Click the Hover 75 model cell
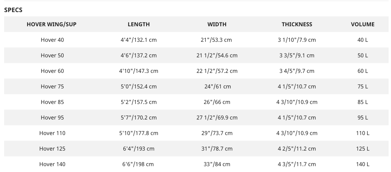391x172 pixels. tap(52, 86)
